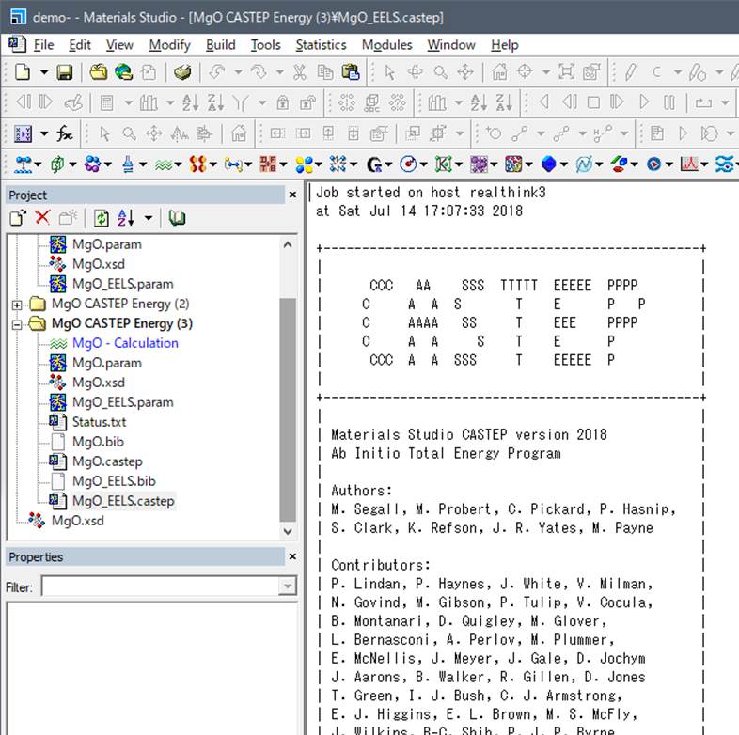Image resolution: width=739 pixels, height=735 pixels.
Task: Select MgO.bib in project tree
Action: pyautogui.click(x=98, y=442)
